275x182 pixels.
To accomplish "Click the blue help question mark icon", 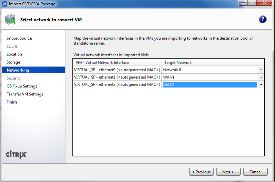I will pyautogui.click(x=262, y=19).
